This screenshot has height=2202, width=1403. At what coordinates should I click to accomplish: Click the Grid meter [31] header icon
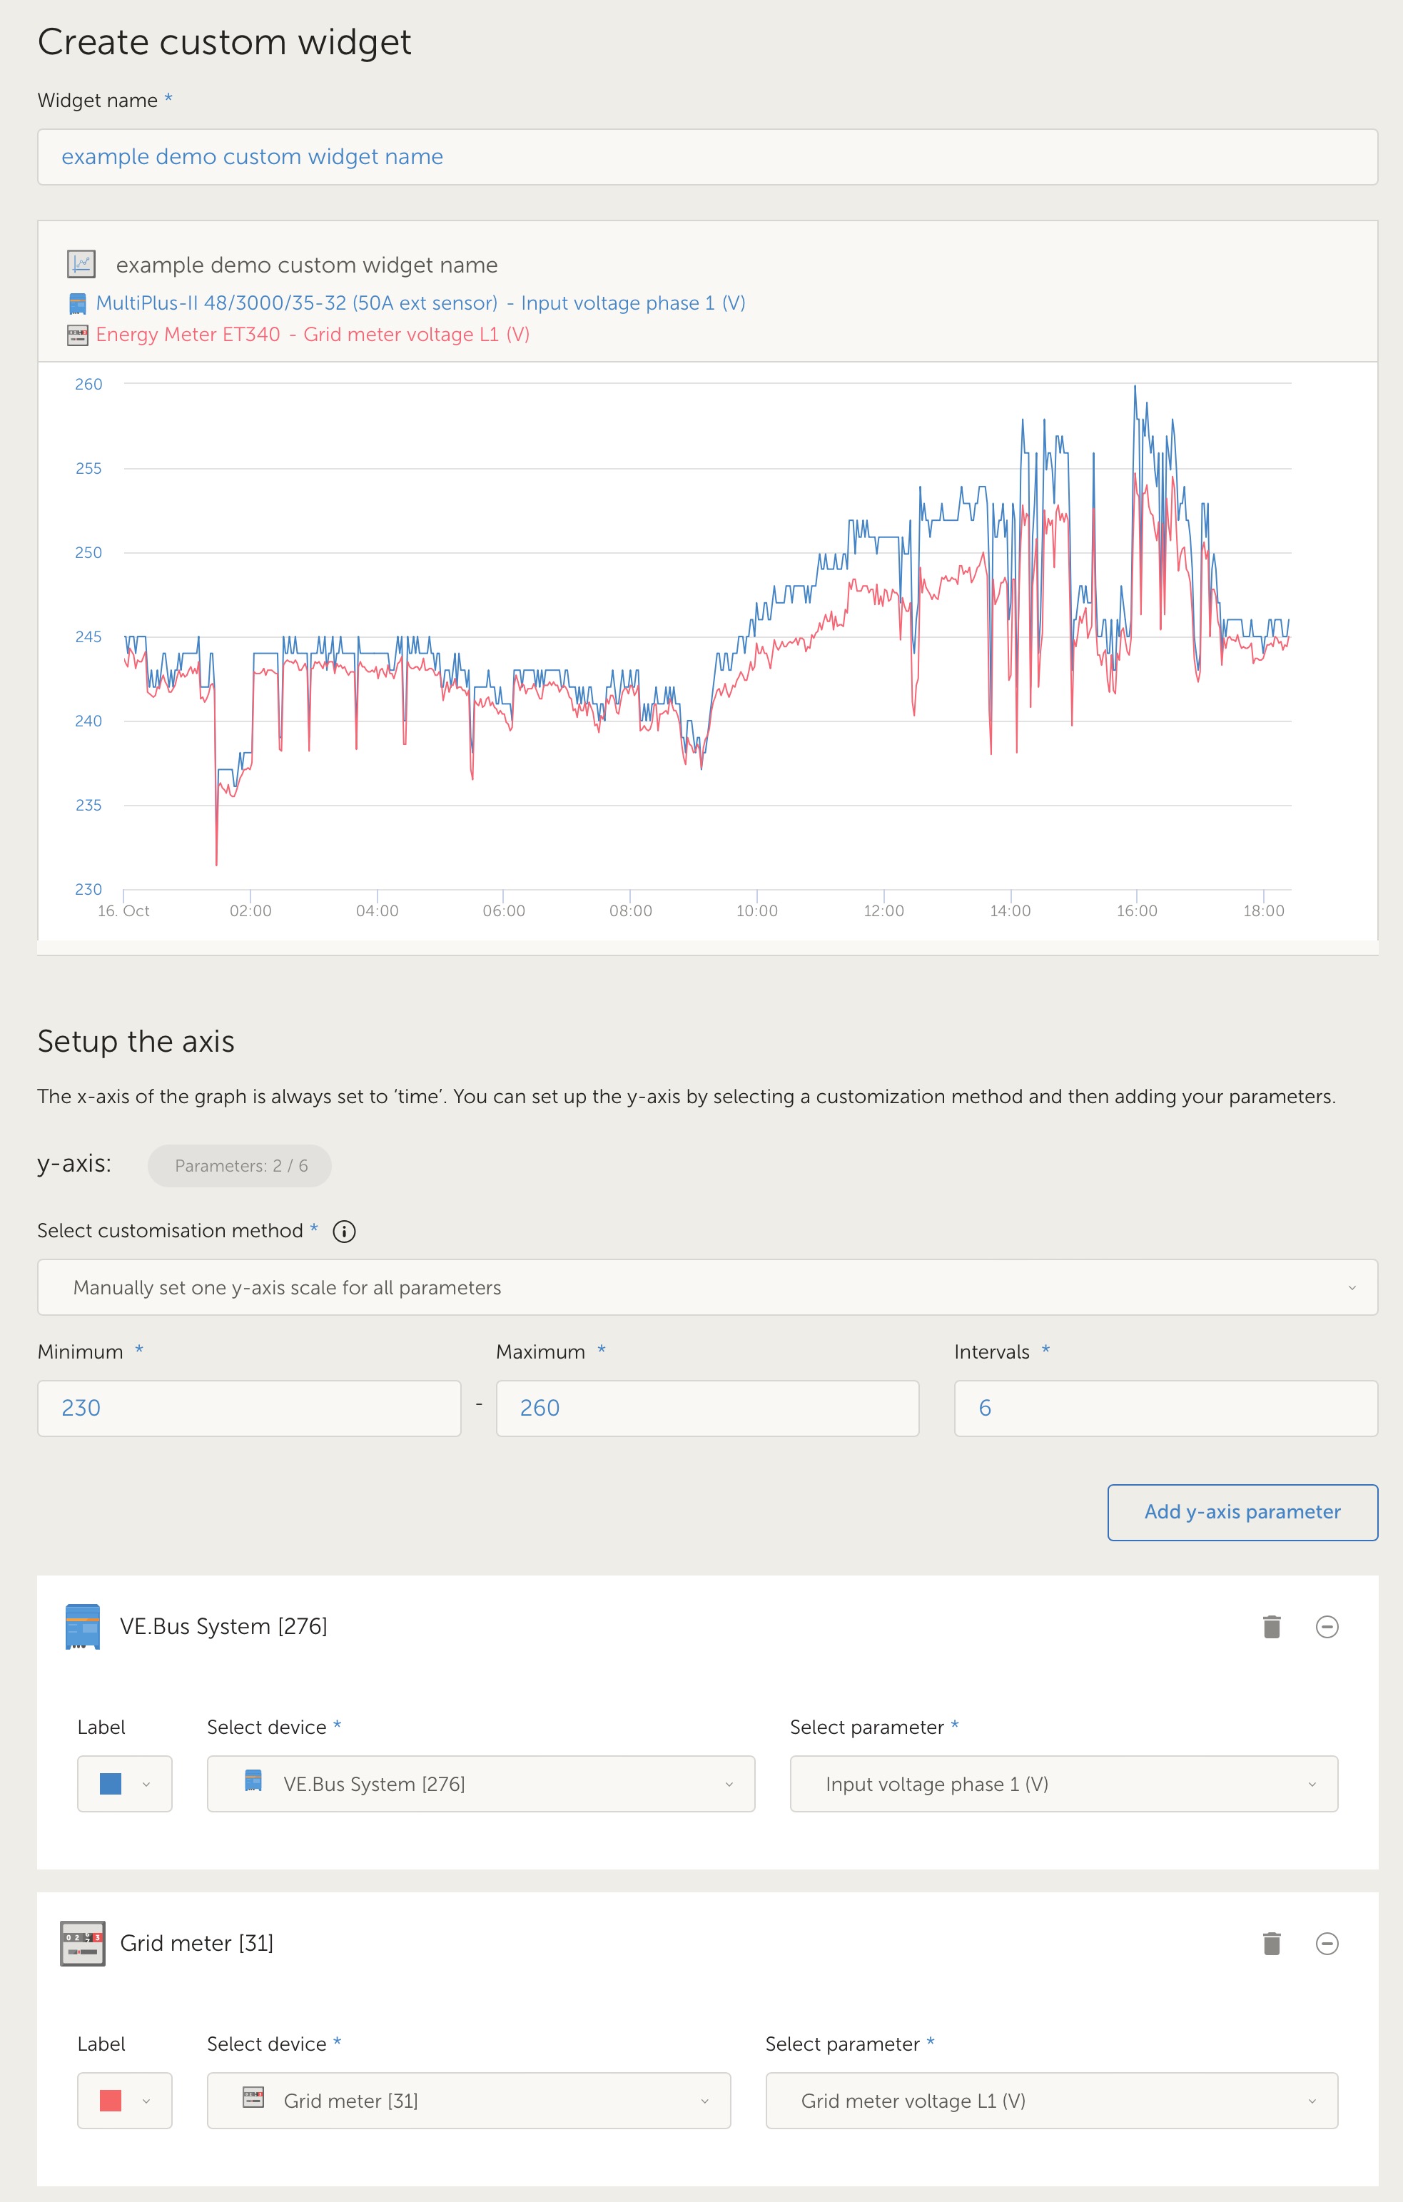click(x=82, y=1943)
